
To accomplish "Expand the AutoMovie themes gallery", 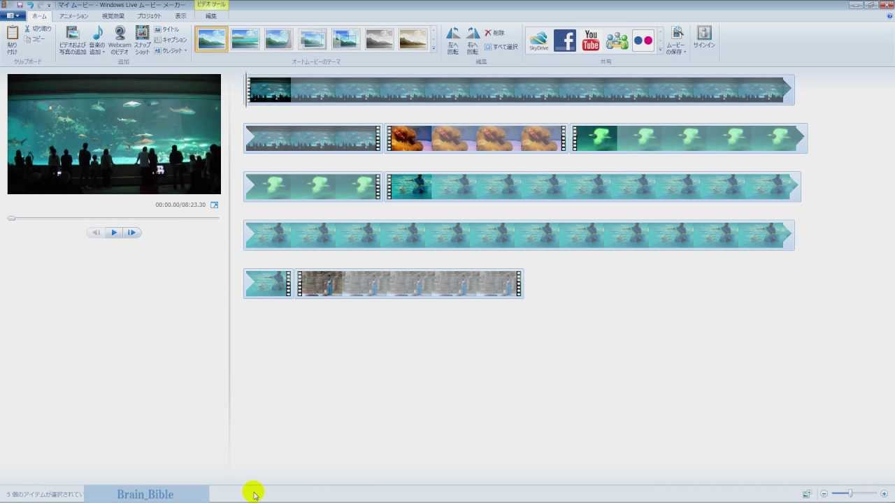I will point(434,49).
